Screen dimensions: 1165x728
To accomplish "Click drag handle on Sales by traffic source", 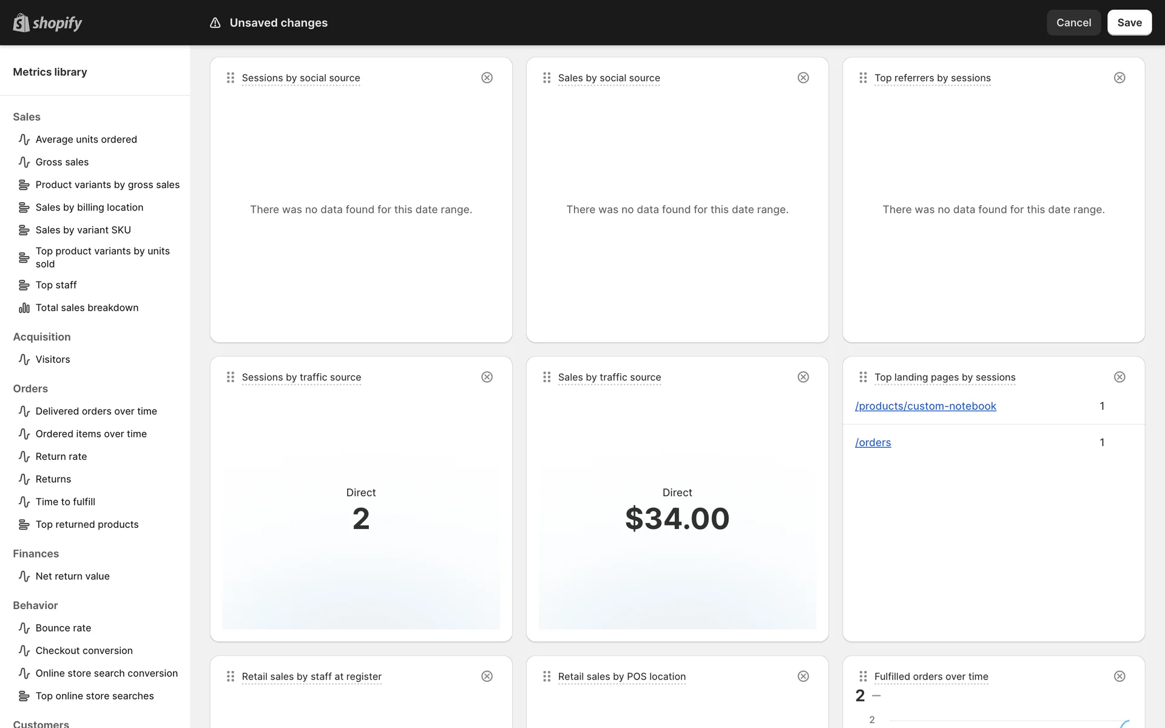I will tap(547, 377).
